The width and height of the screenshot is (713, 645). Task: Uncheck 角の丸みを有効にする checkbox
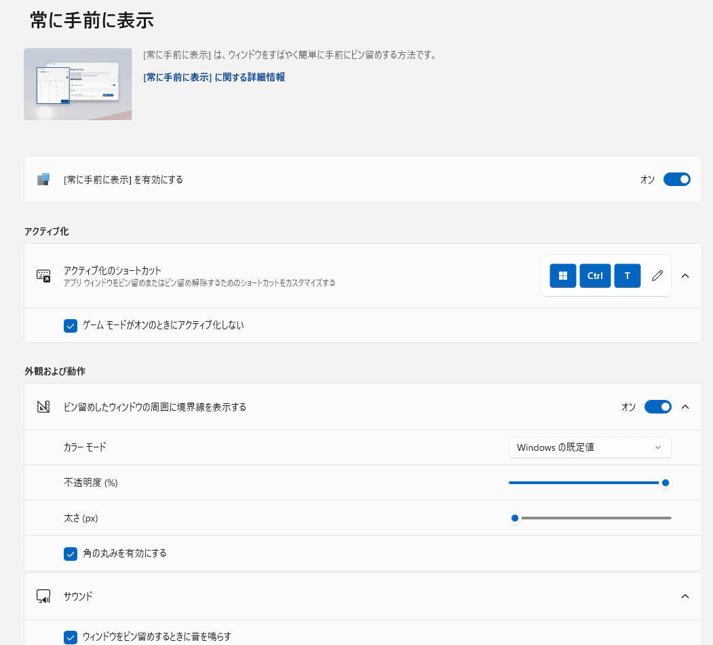(x=71, y=553)
